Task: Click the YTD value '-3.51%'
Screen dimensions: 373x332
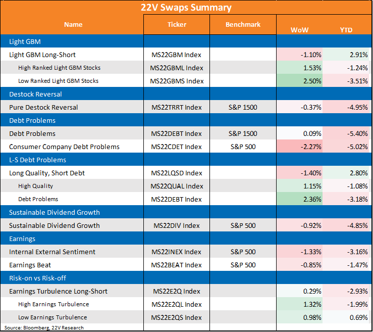Action: (x=357, y=81)
